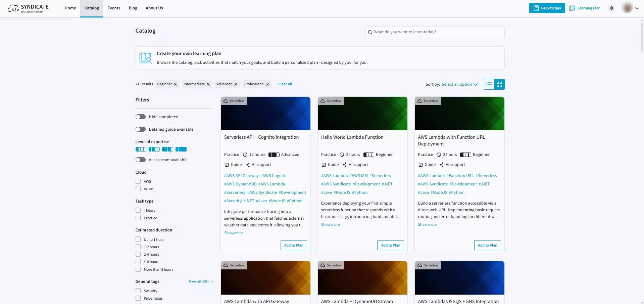This screenshot has height=304, width=644.
Task: Click the Learning Plan icon in header
Action: click(x=572, y=8)
